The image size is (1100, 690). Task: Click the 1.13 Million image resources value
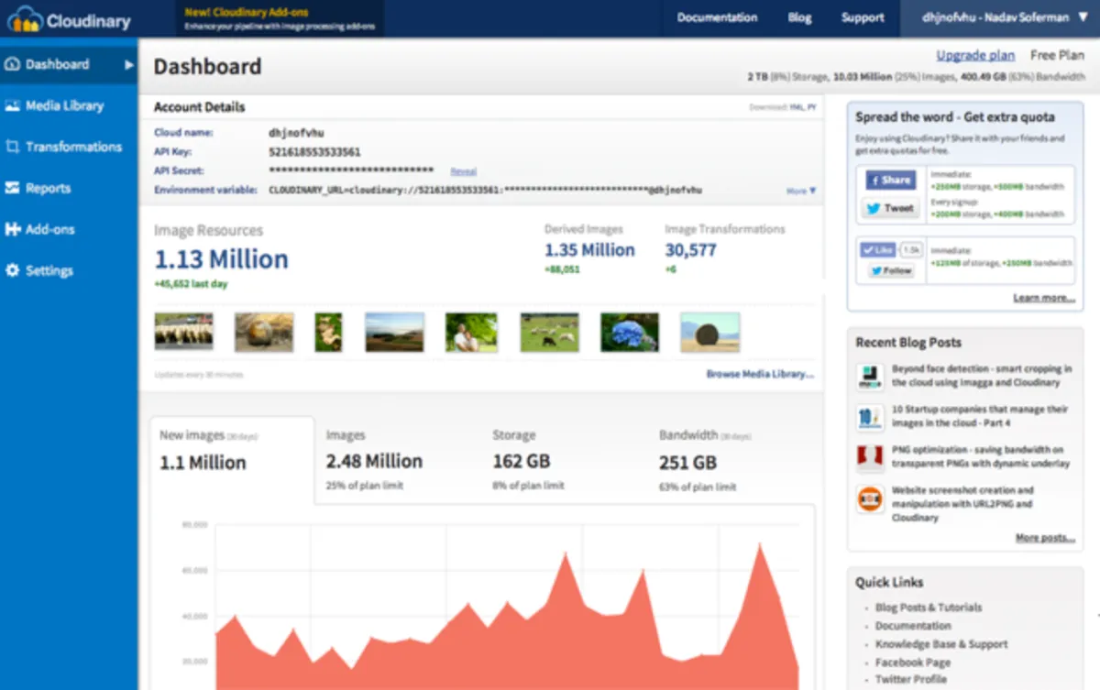221,259
